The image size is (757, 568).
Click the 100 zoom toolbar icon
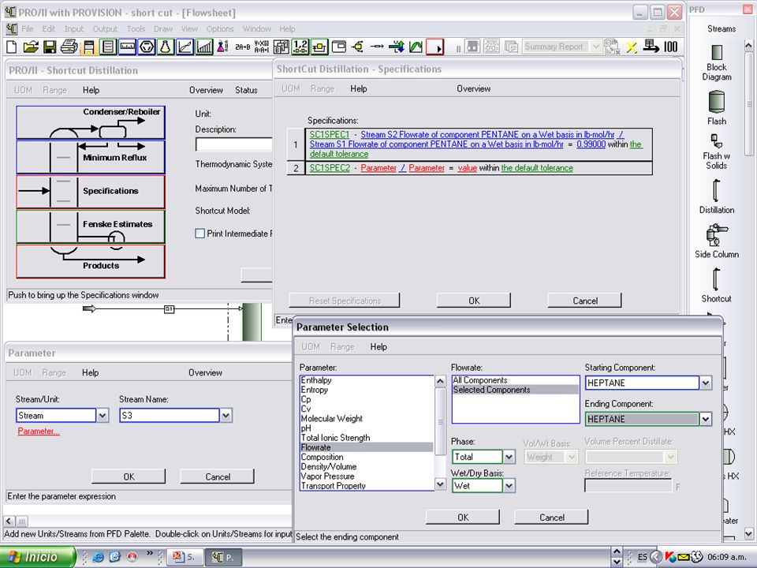(x=670, y=47)
